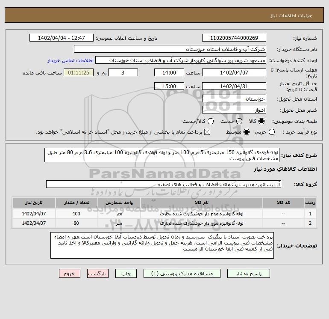Click the تاریخ نیاز column header
The width and height of the screenshot is (329, 319).
(x=34, y=203)
